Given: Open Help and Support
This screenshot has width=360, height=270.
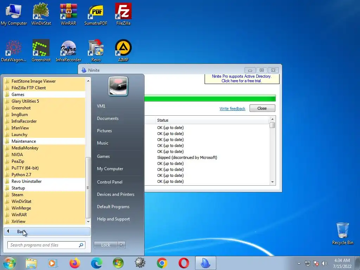Looking at the screenshot, I should [x=114, y=219].
